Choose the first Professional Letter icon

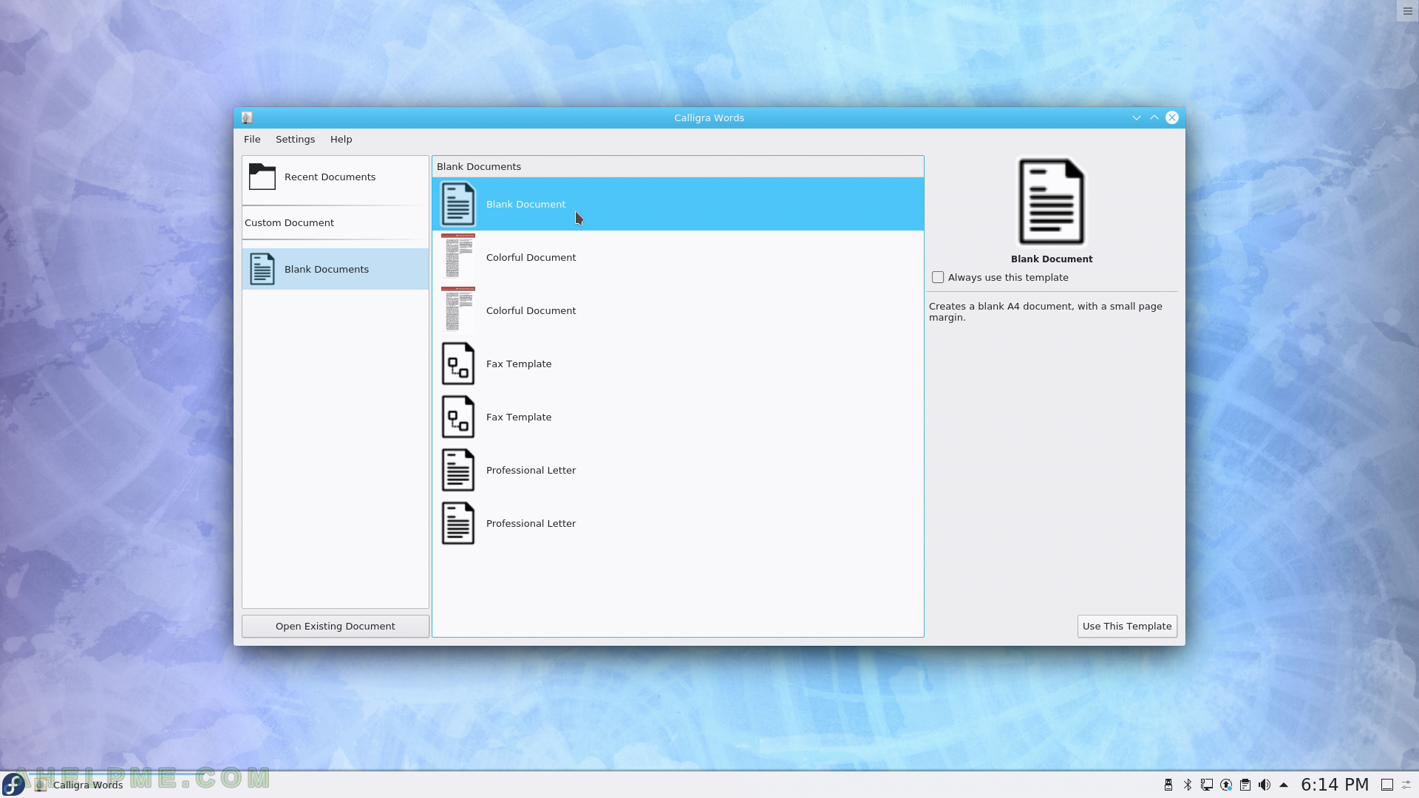[458, 470]
